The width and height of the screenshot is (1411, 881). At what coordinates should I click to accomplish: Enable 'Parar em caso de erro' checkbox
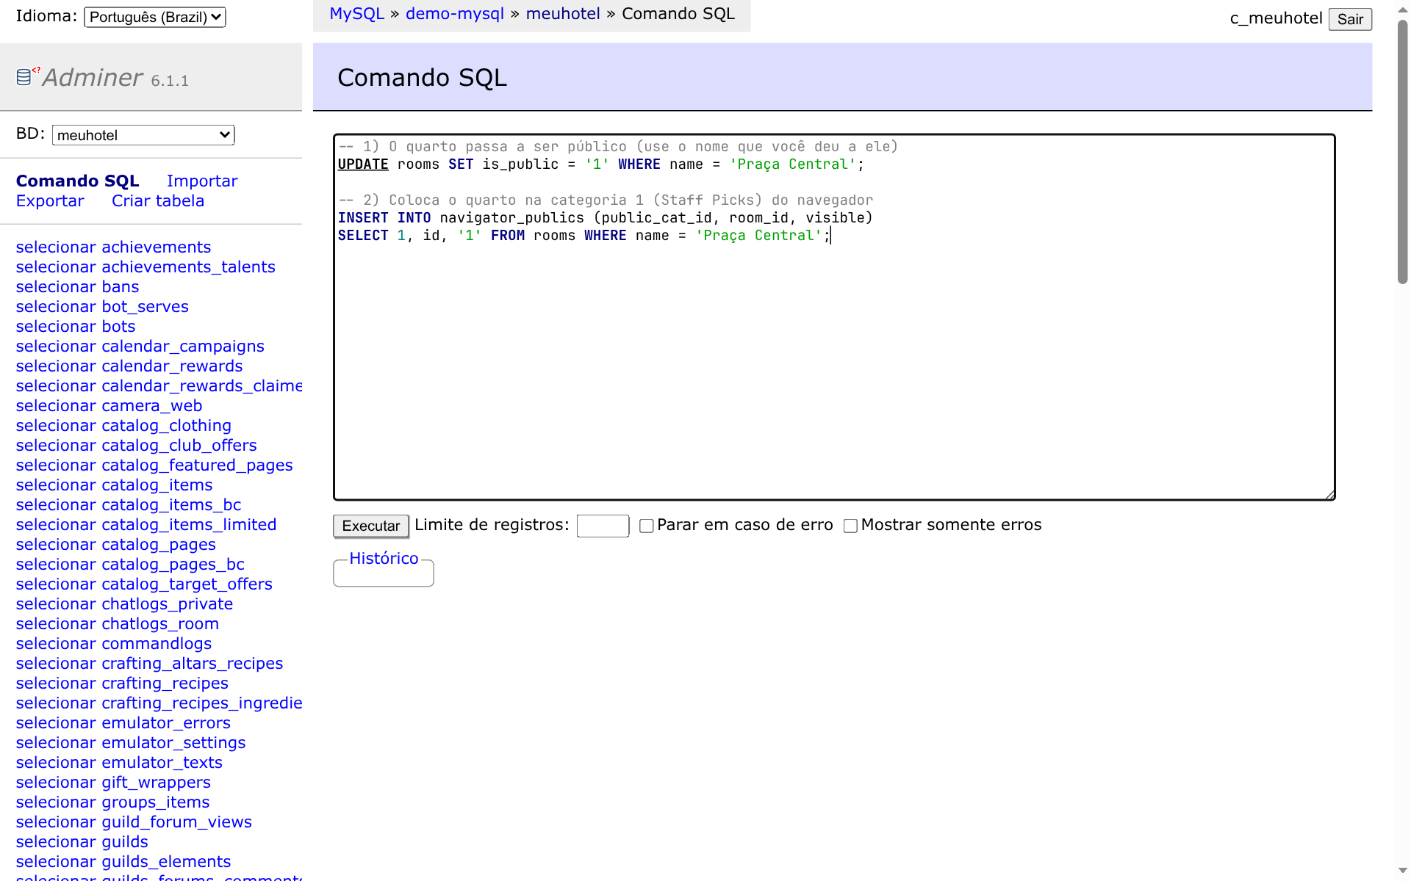click(647, 526)
